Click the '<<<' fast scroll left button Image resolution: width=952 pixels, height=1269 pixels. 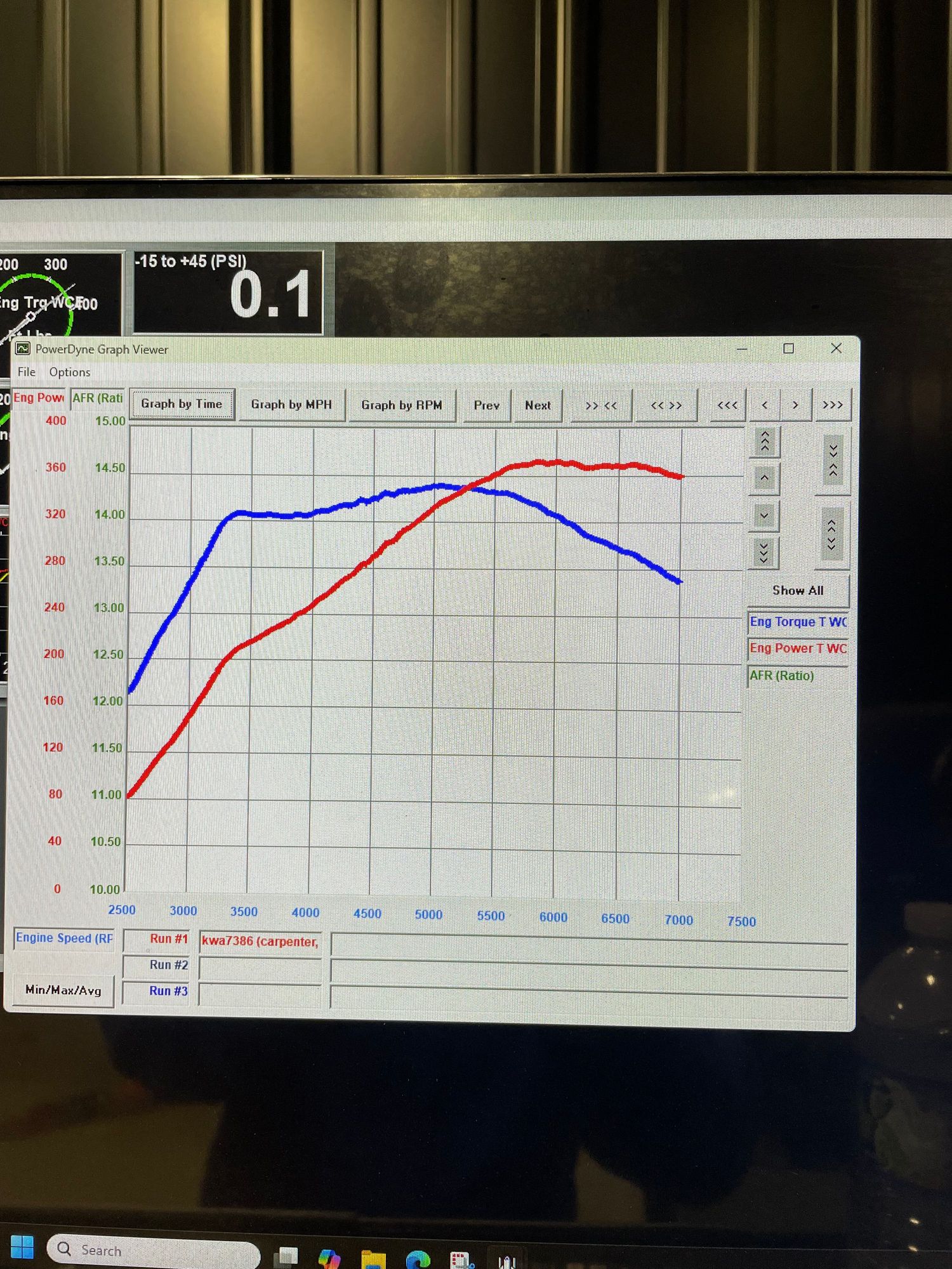coord(727,405)
